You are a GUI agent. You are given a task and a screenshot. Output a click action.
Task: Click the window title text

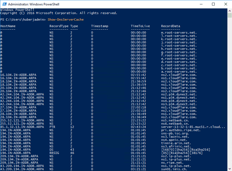pyautogui.click(x=34, y=4)
